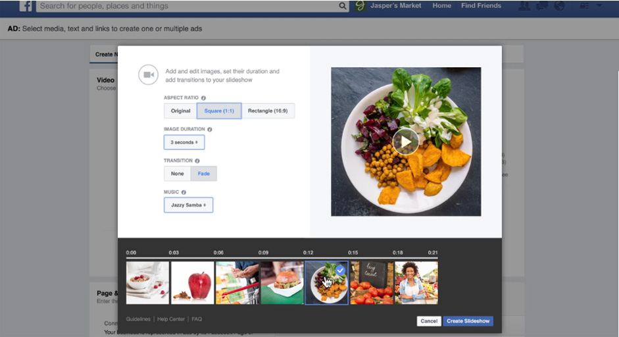
Task: Go to Home in top bar
Action: point(442,5)
